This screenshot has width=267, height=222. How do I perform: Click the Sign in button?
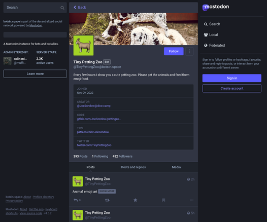[232, 78]
